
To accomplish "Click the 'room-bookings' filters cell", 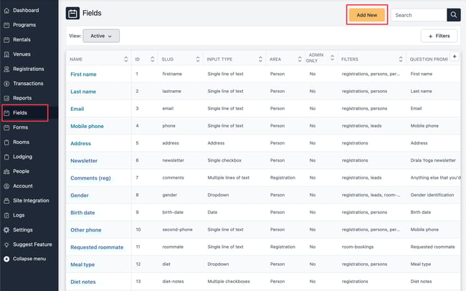I will [358, 247].
